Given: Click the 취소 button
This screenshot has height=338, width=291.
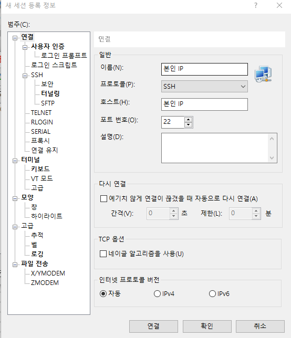Looking at the screenshot, I should pyautogui.click(x=260, y=326).
